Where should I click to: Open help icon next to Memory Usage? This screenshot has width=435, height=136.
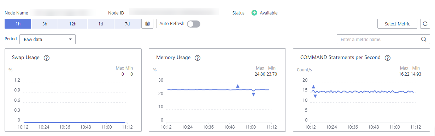pyautogui.click(x=197, y=58)
